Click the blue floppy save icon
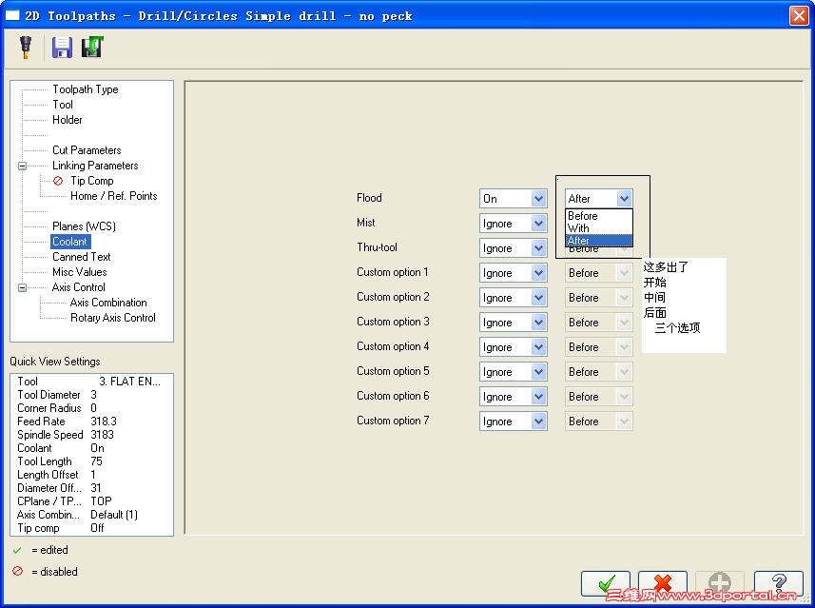815x608 pixels. click(62, 48)
